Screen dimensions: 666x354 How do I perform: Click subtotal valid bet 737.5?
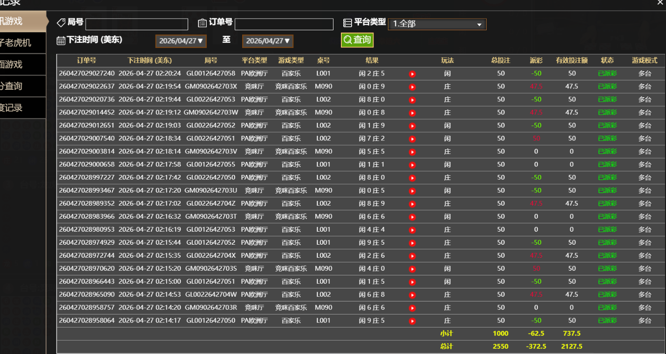[572, 334]
